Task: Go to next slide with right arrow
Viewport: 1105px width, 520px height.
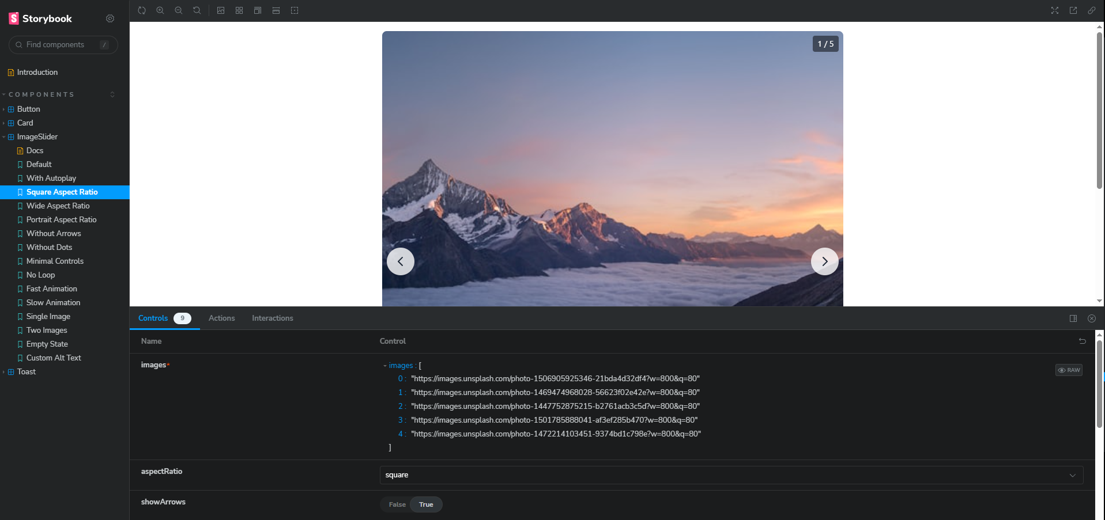Action: [x=824, y=261]
